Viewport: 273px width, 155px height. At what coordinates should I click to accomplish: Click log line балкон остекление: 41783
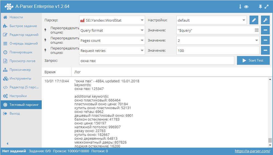click(x=97, y=119)
